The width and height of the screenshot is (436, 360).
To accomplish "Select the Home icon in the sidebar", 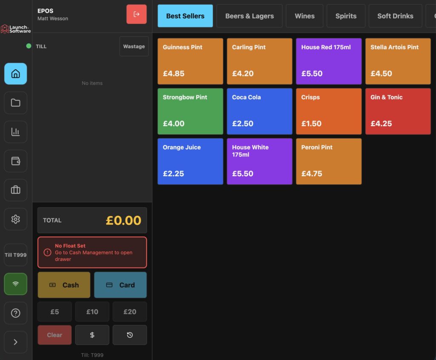I will click(15, 73).
